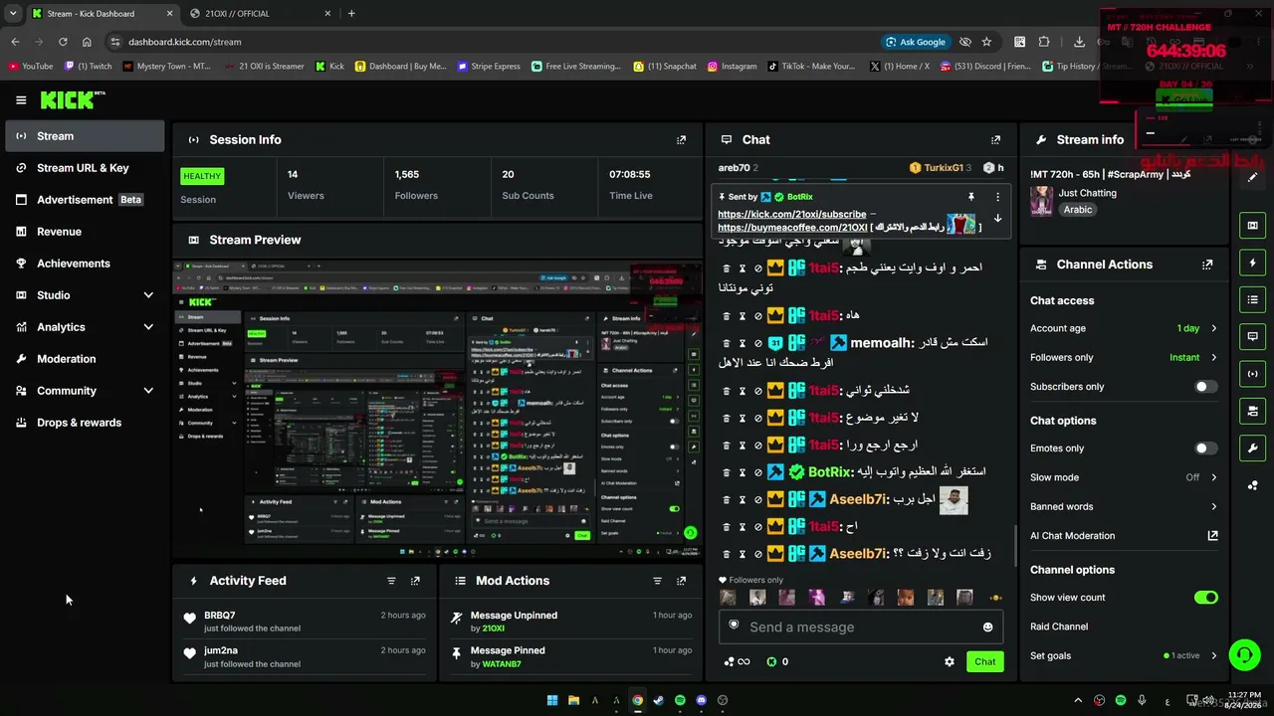Turn off Show view count
This screenshot has height=716, width=1274.
(1205, 598)
